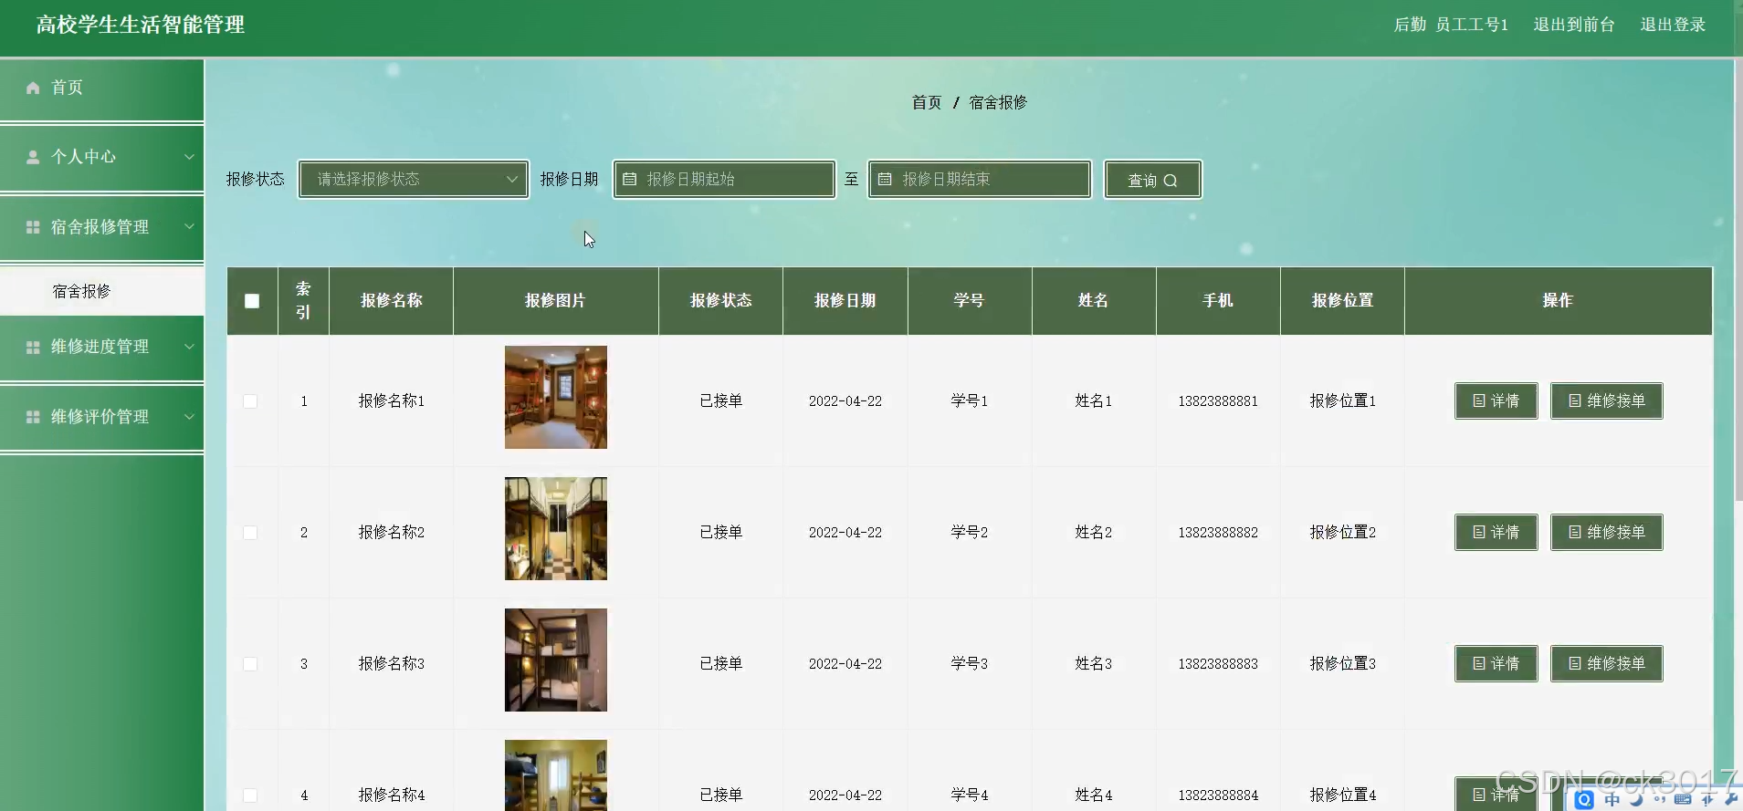Click 维修接单 for row 报修名称3
This screenshot has width=1743, height=811.
click(x=1606, y=664)
